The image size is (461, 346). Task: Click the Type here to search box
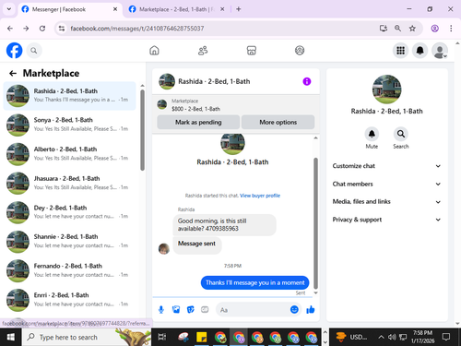tap(87, 337)
